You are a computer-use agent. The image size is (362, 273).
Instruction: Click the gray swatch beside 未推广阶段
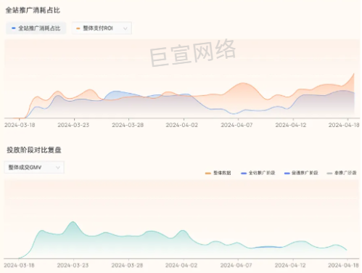(329, 174)
